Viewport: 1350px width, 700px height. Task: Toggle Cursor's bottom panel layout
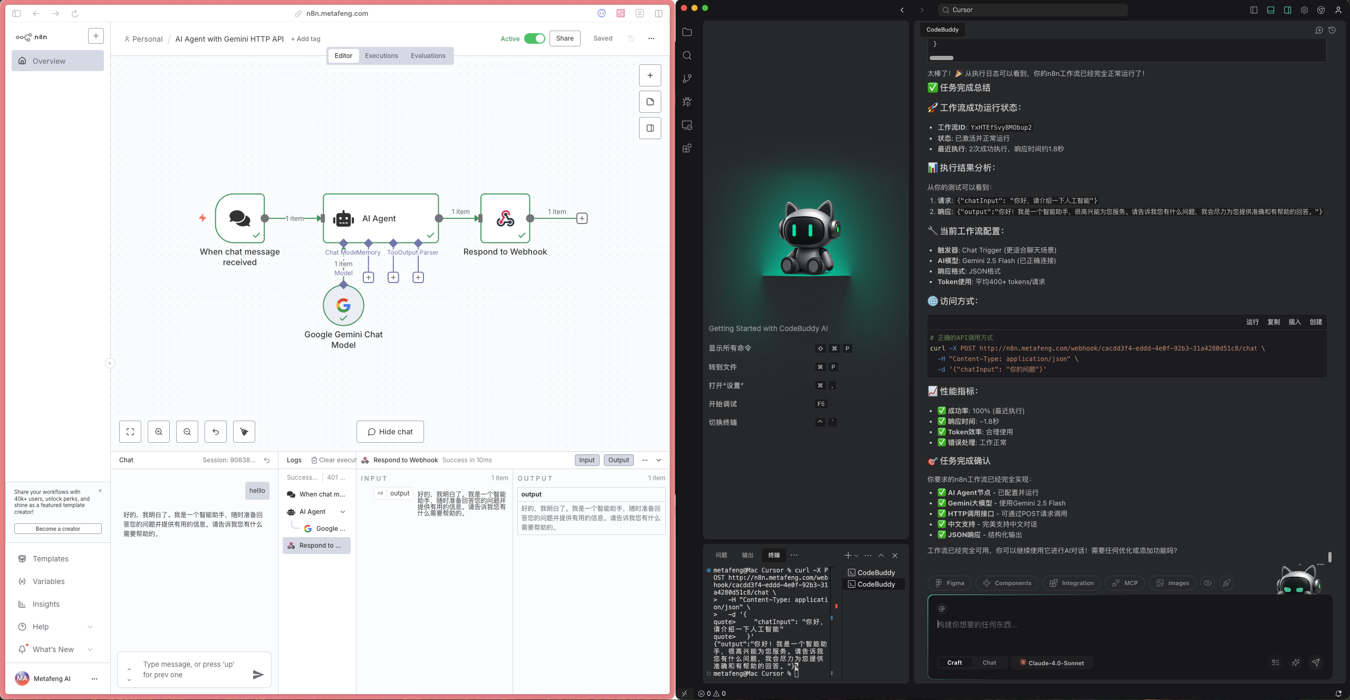tap(1271, 10)
